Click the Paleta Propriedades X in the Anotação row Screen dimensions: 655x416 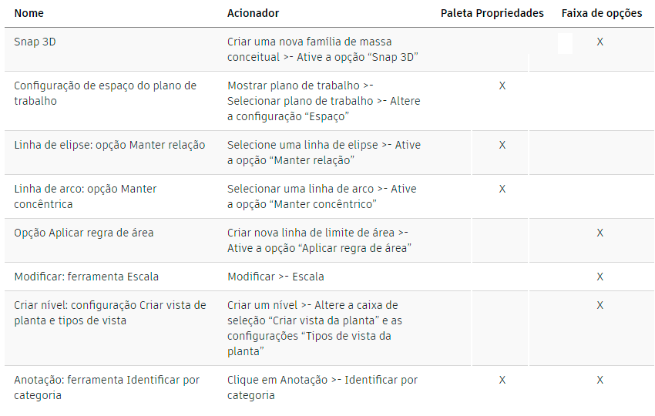502,380
